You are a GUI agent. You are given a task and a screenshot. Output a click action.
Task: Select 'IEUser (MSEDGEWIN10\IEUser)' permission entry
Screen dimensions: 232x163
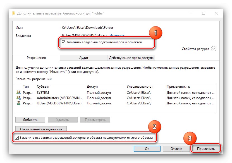click(x=115, y=103)
